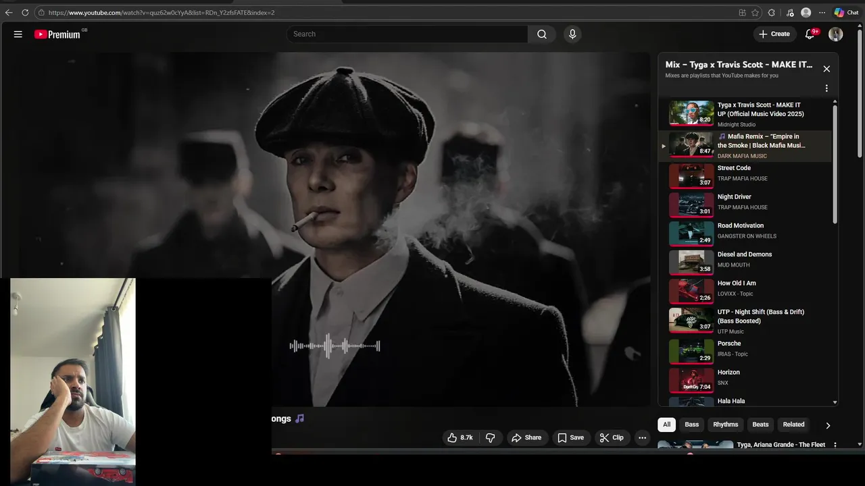Open browser split-screen apps icon
The width and height of the screenshot is (865, 486).
point(742,12)
